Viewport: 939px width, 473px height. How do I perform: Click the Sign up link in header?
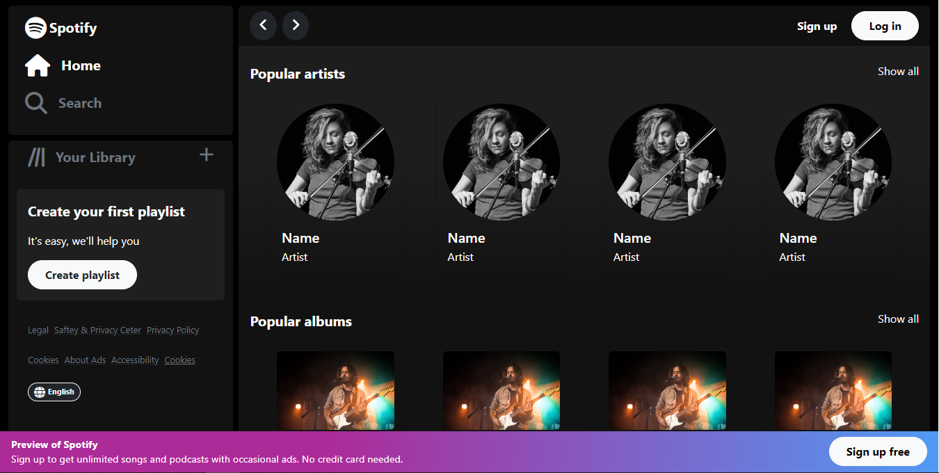pyautogui.click(x=817, y=26)
